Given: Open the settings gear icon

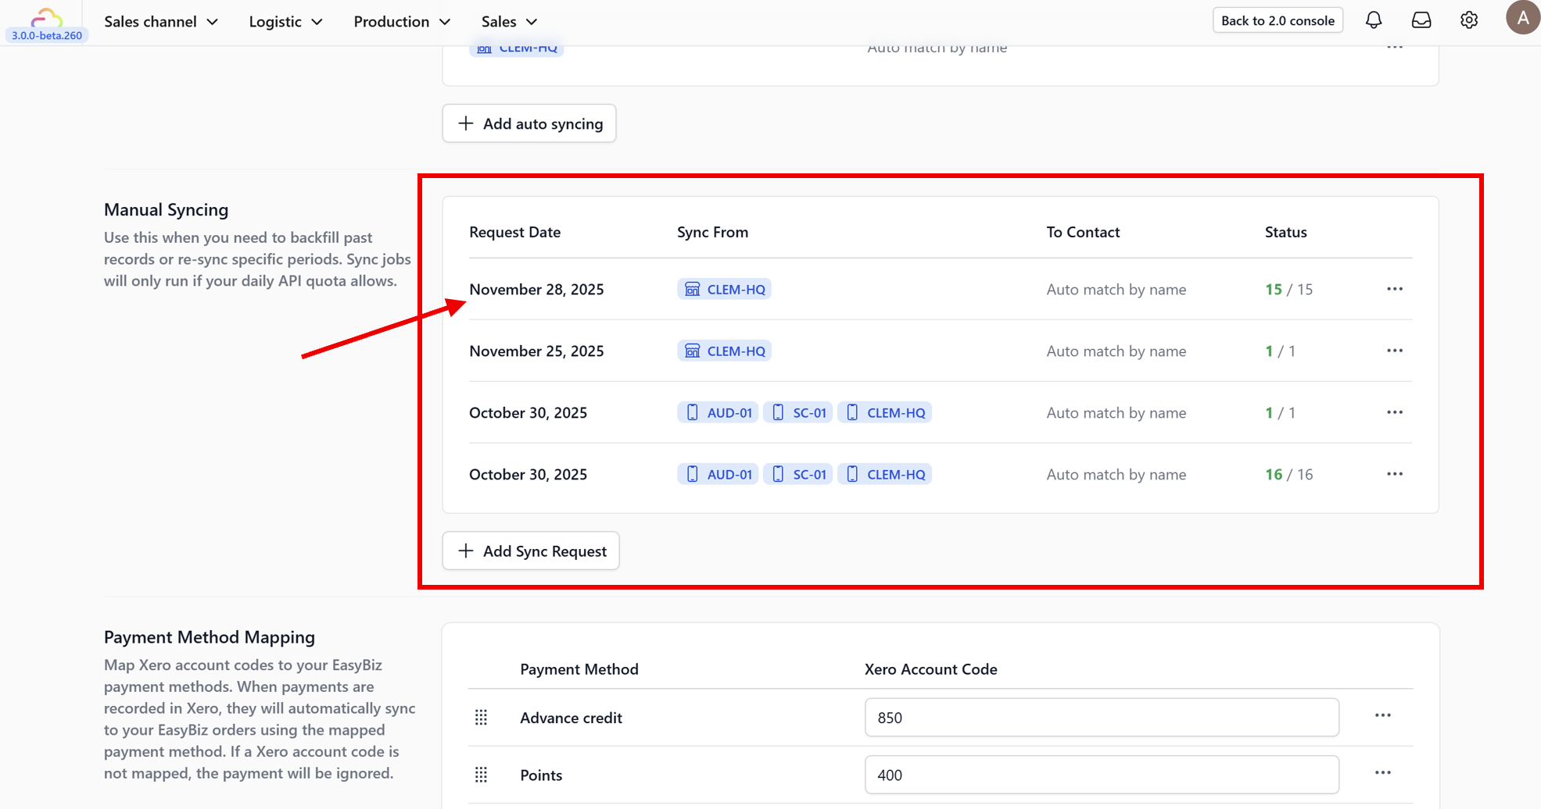Looking at the screenshot, I should click(x=1469, y=20).
